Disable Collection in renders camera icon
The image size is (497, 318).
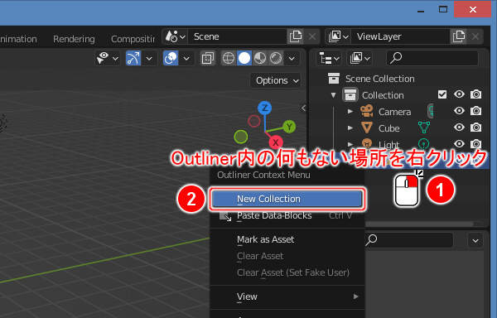tap(475, 94)
